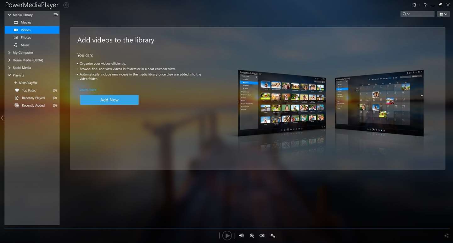This screenshot has height=243, width=453.
Task: Click inside the search input field
Action: click(422, 14)
